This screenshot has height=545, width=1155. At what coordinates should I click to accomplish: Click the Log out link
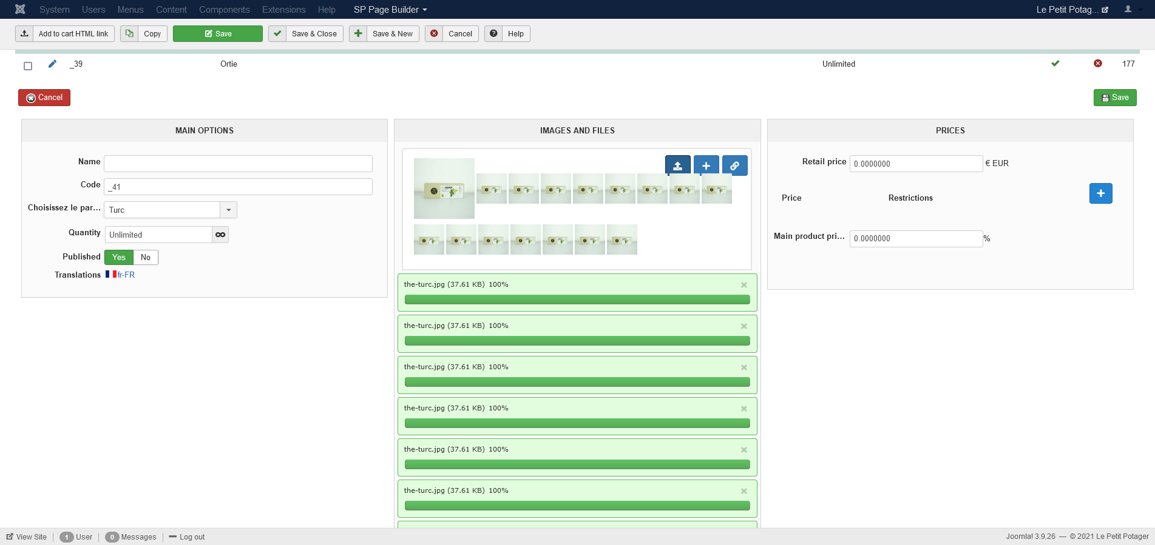coord(187,537)
